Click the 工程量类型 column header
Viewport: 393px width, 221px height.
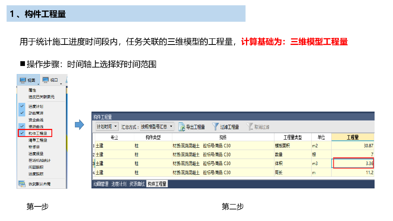(x=292, y=137)
